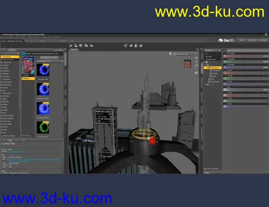
Task: Click the frame selection icon in viewport
Action: tap(196, 69)
